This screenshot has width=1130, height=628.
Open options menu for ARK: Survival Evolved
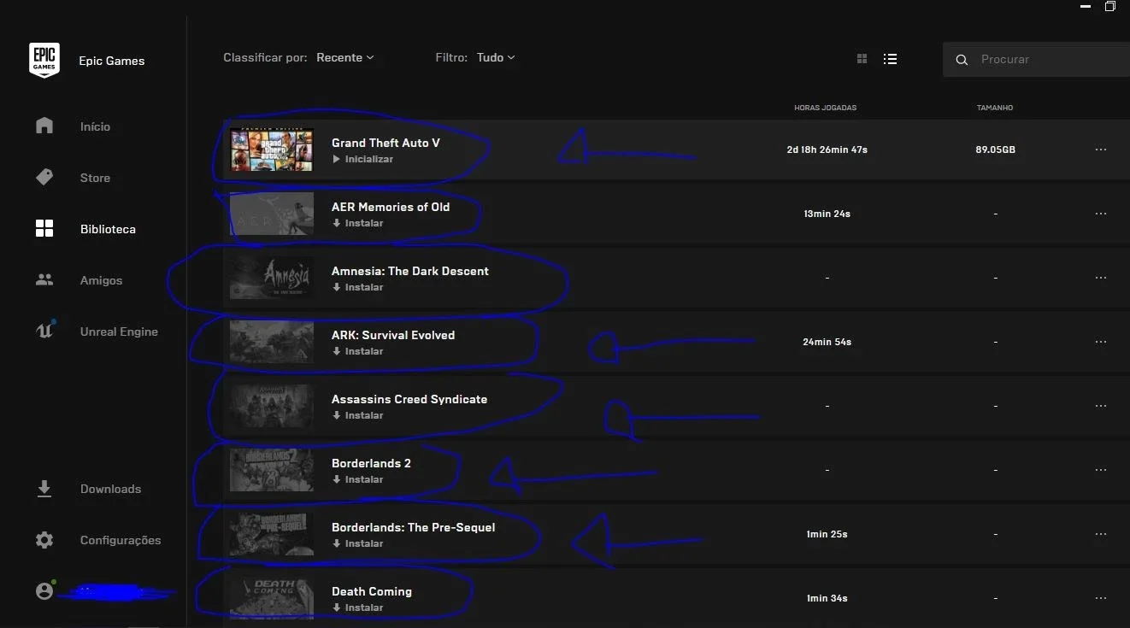coord(1101,342)
